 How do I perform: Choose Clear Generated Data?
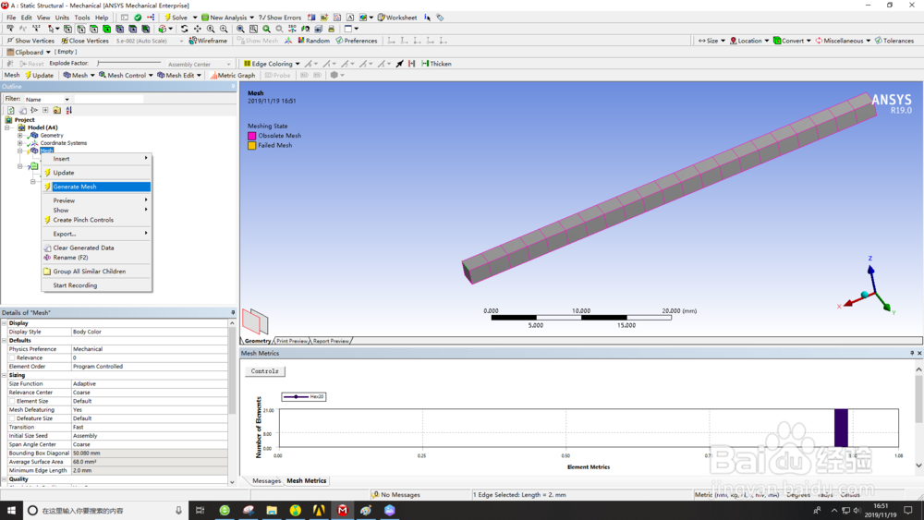pos(97,248)
